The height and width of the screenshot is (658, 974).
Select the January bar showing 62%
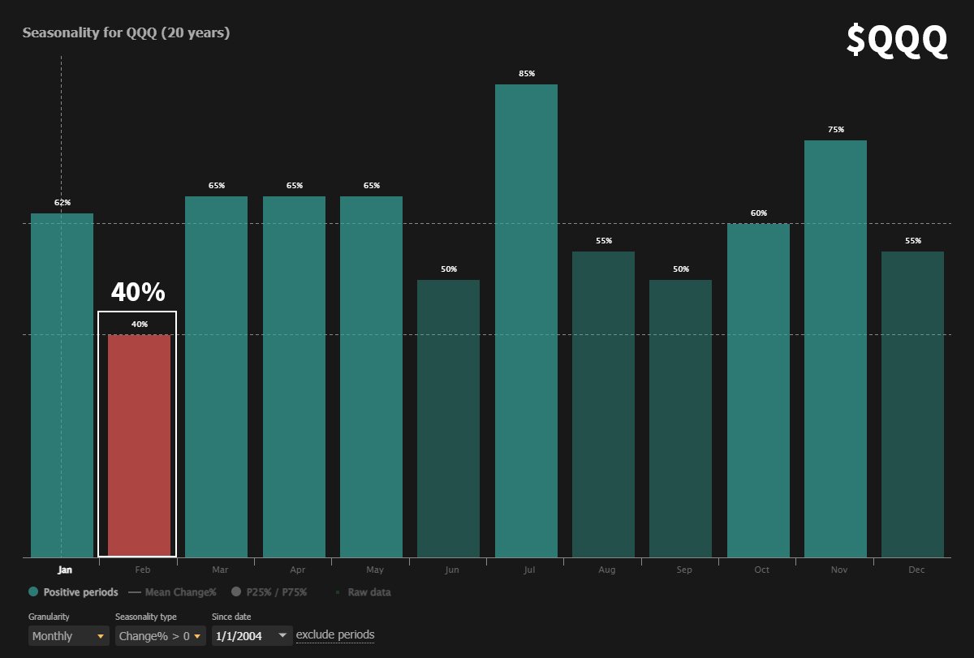click(x=62, y=385)
